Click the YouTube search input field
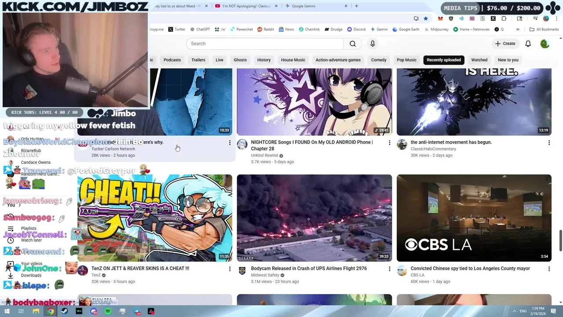 coord(265,44)
